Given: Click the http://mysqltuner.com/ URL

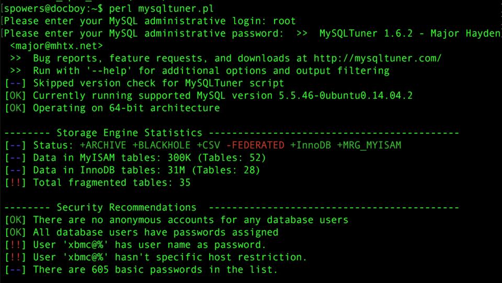Looking at the screenshot, I should [378, 58].
